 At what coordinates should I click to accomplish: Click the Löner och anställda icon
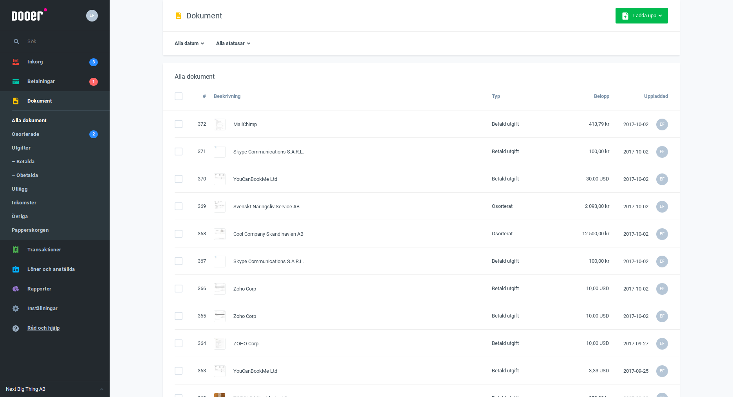[x=16, y=269]
